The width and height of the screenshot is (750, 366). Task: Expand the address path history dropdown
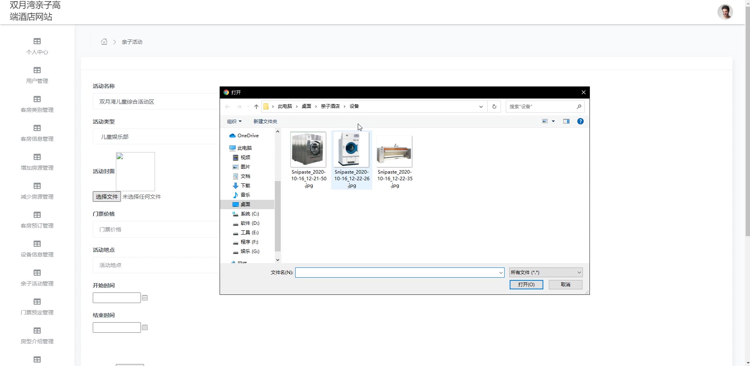481,107
